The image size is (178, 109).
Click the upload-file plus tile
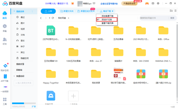pyautogui.click(x=73, y=96)
